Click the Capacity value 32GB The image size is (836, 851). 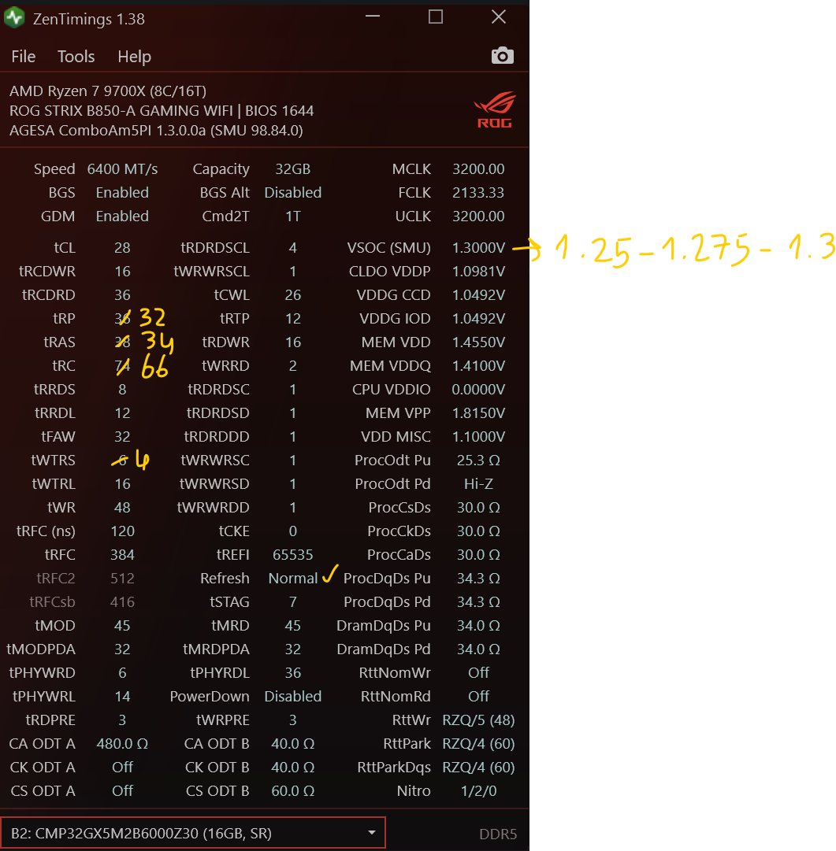click(292, 169)
